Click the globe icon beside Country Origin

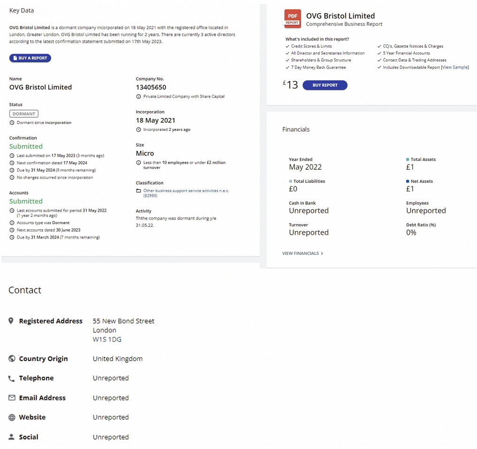pyautogui.click(x=12, y=359)
